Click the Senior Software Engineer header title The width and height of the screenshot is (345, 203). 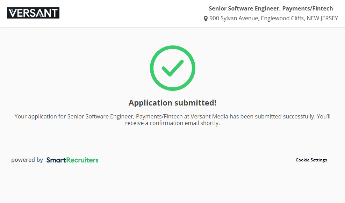point(271,8)
